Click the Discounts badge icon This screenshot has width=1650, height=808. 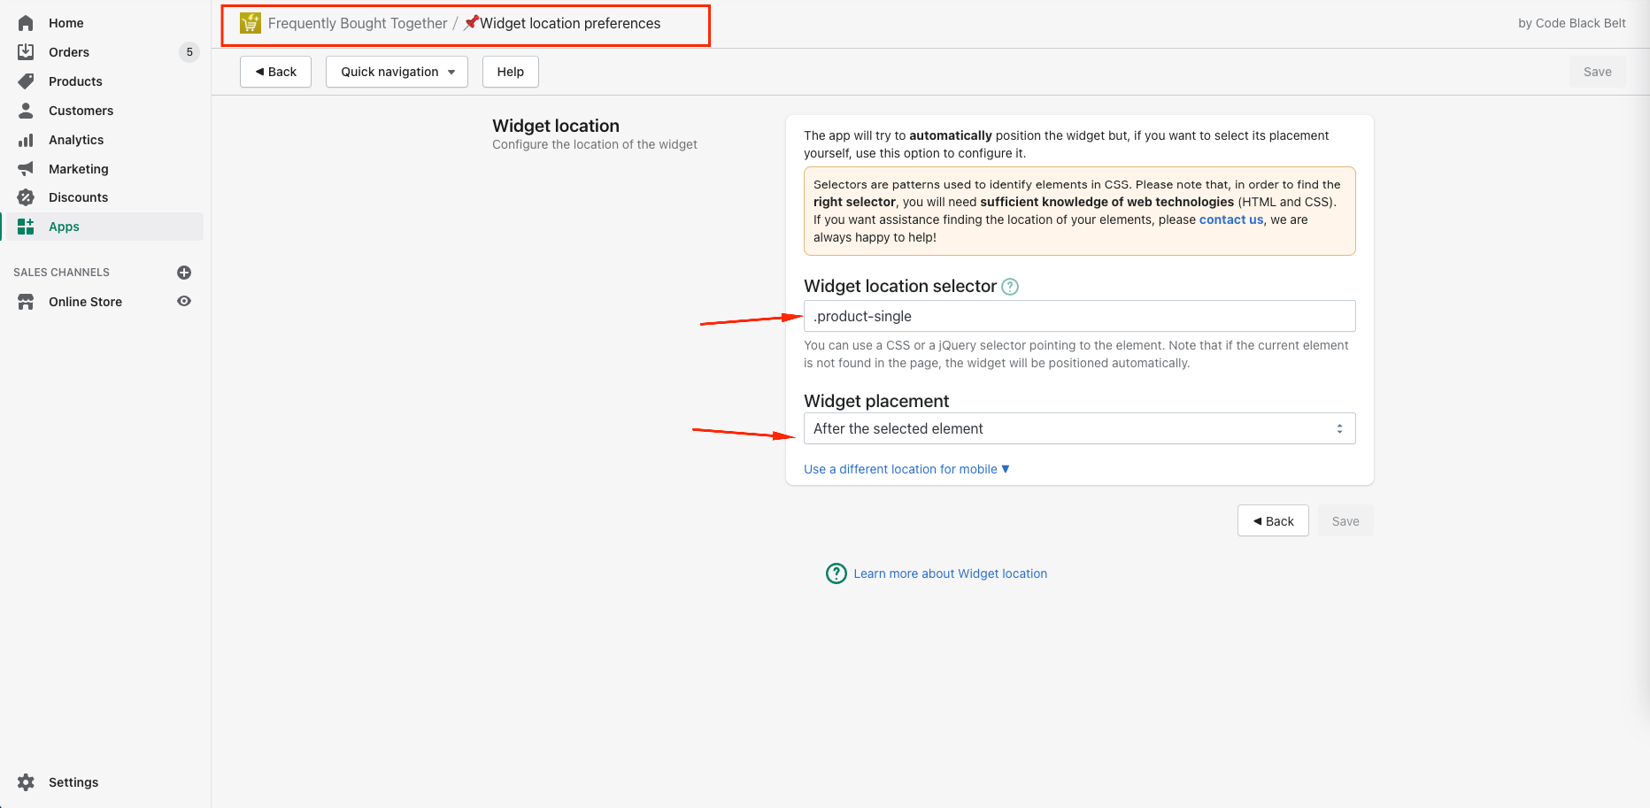(x=26, y=197)
